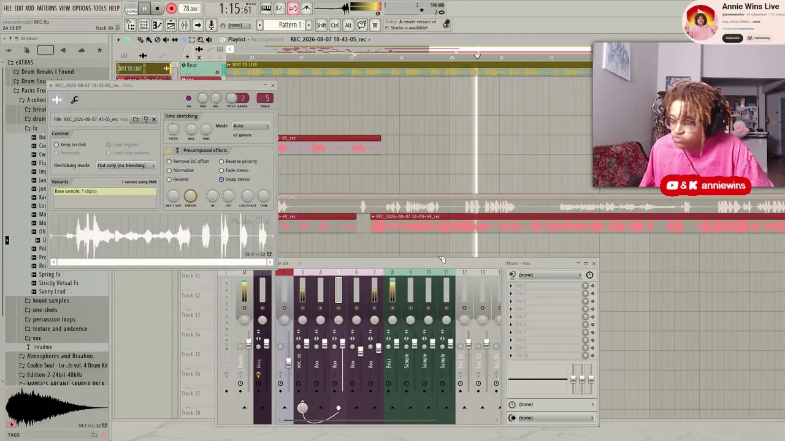Expand mixer effect Slot 1 arrow
The height and width of the screenshot is (441, 785).
point(511,286)
